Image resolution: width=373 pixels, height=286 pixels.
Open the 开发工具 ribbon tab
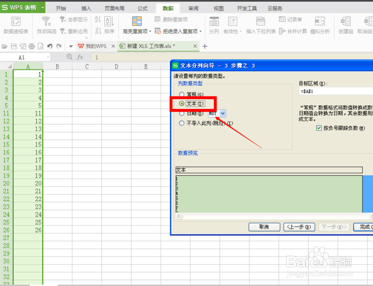click(247, 9)
